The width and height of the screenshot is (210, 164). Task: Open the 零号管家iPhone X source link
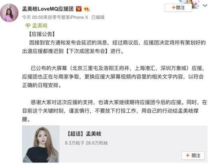(68, 17)
